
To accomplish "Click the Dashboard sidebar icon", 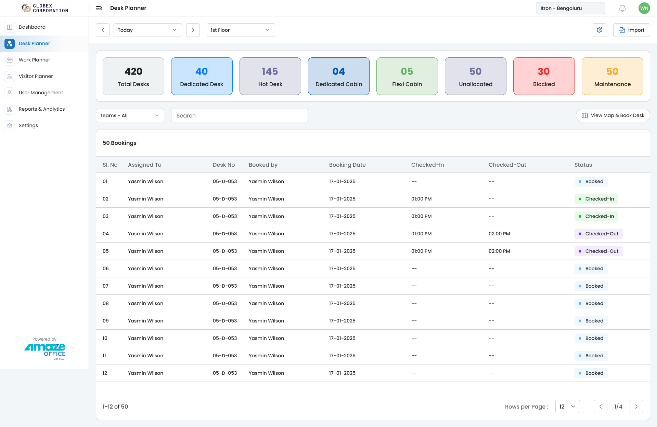I will point(10,27).
